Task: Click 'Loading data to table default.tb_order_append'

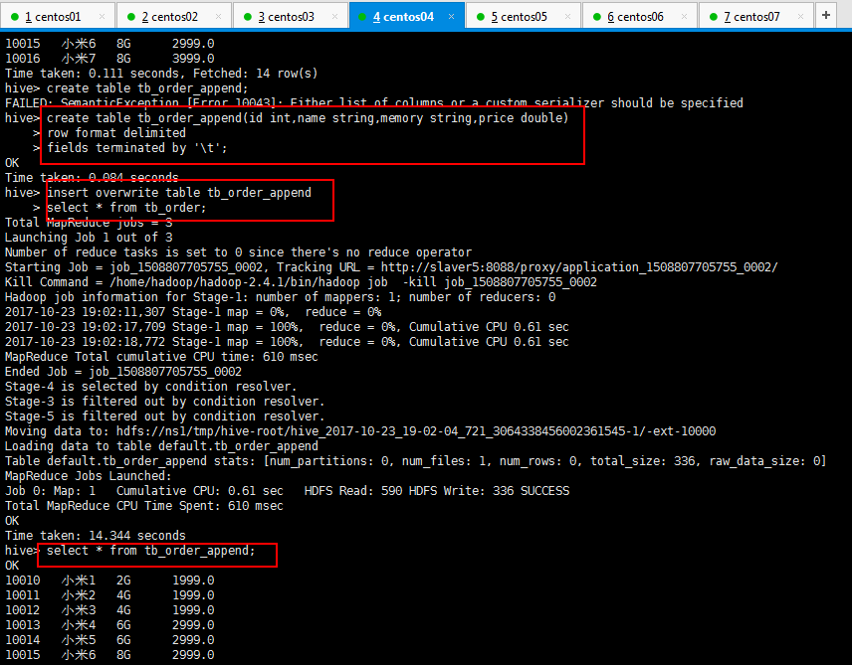Action: [161, 446]
